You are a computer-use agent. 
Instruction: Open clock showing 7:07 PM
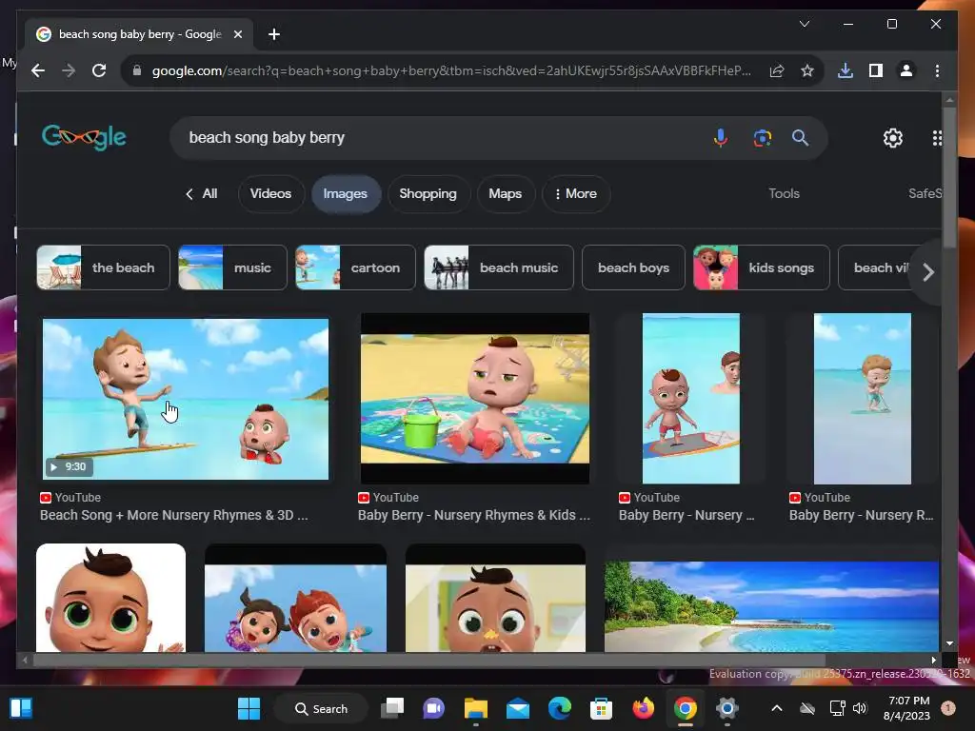906,708
